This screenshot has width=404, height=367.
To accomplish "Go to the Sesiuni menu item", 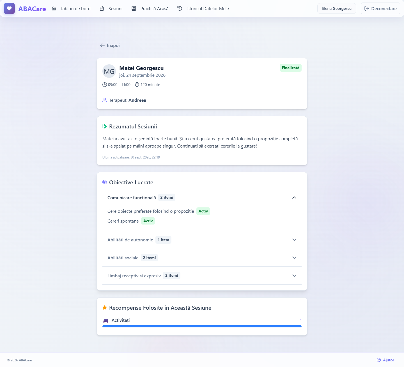I will [x=111, y=8].
